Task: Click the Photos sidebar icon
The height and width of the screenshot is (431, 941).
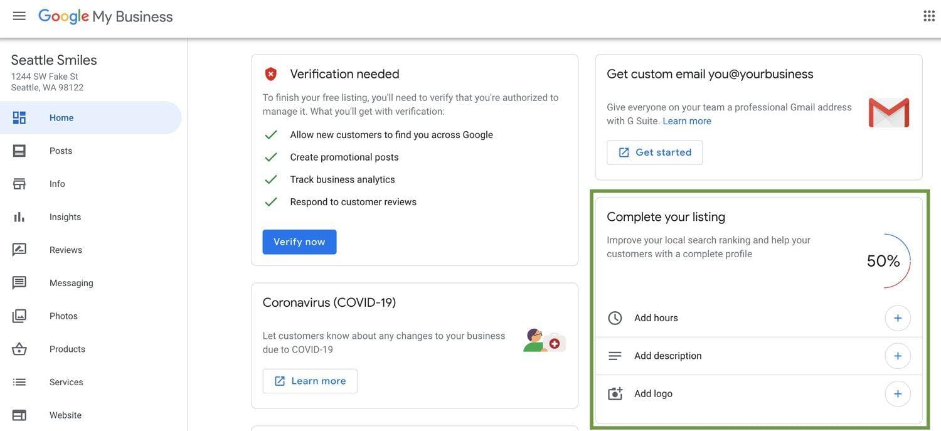Action: 19,316
